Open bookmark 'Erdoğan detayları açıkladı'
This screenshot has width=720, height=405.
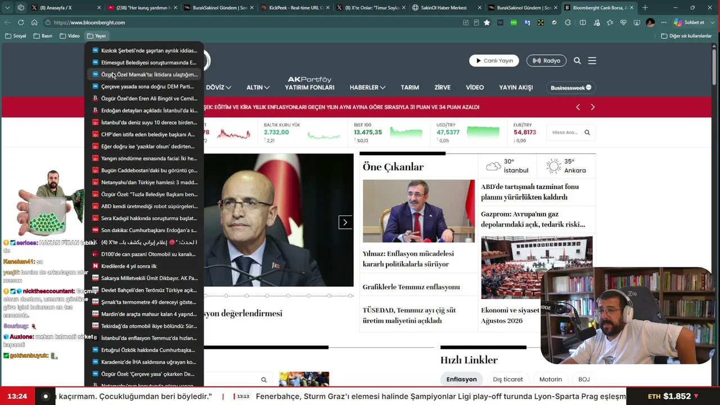tap(145, 110)
